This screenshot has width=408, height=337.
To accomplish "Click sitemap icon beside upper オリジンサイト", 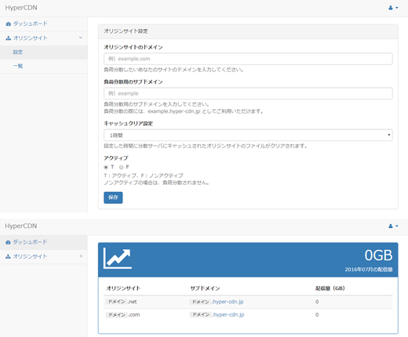I will pos(9,38).
